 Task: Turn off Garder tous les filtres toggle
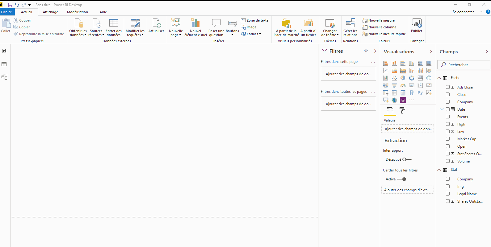(401, 179)
